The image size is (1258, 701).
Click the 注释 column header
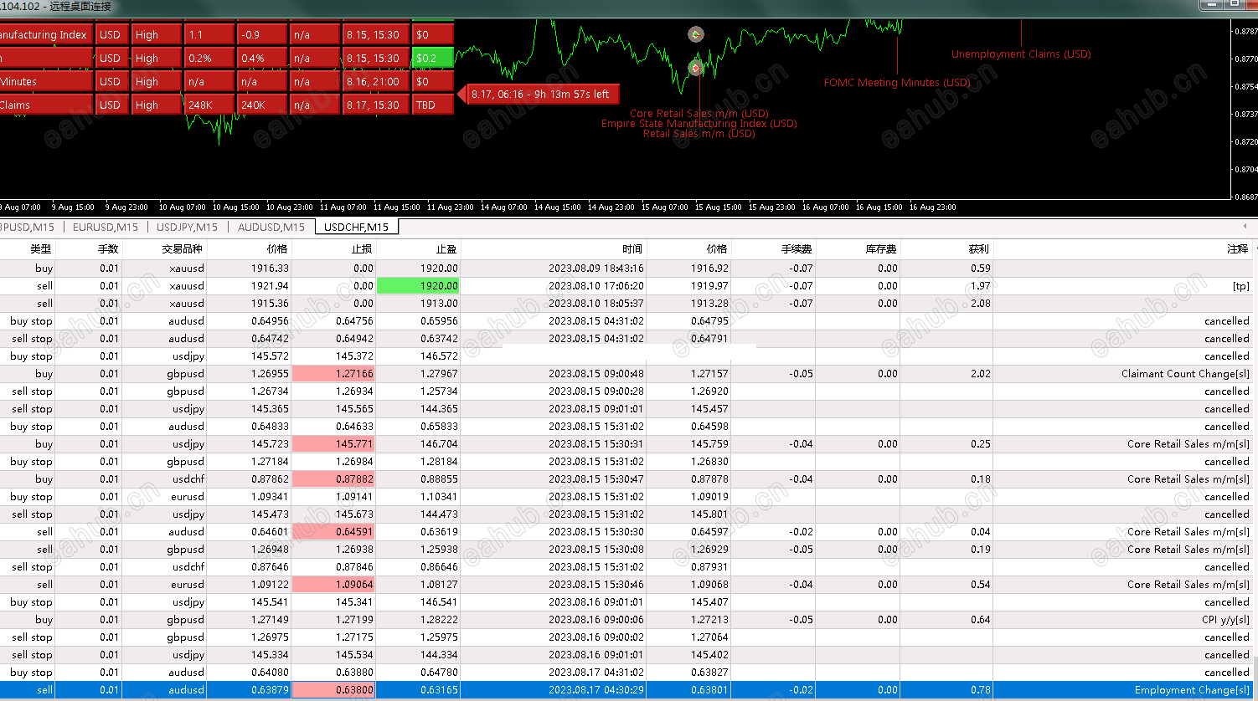tap(1238, 248)
